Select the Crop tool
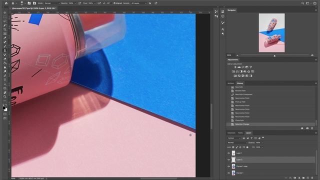The image size is (320, 180). 5,29
